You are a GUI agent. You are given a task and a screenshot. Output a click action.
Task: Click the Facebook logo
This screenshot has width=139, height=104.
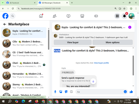tap(5, 16)
